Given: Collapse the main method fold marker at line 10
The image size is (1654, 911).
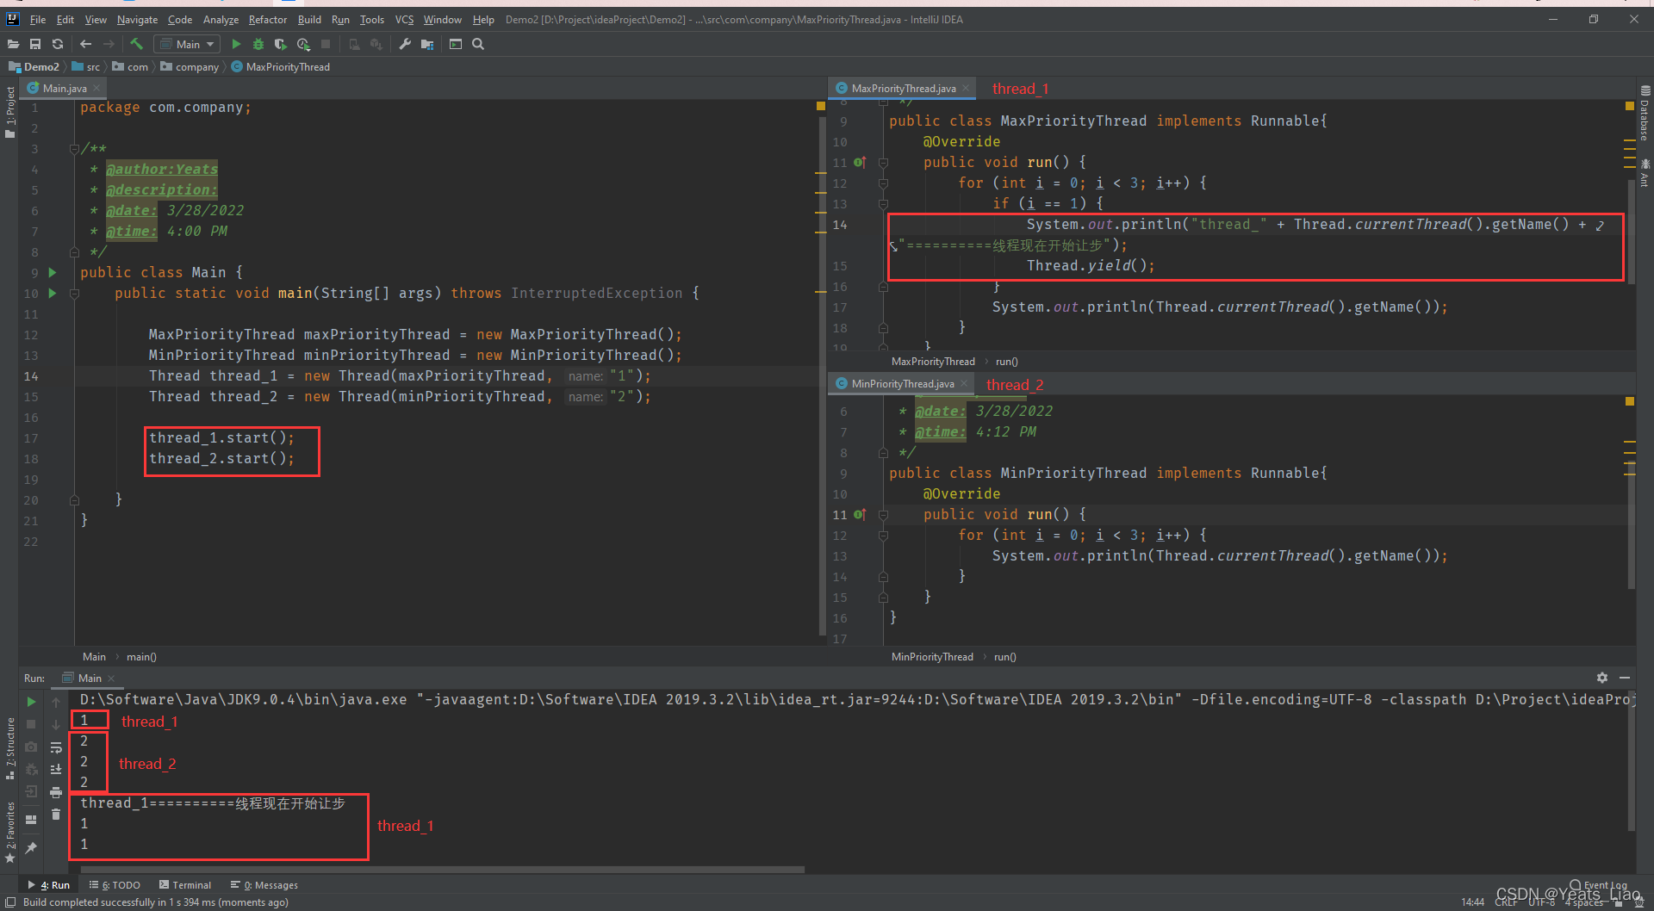Looking at the screenshot, I should click(x=74, y=294).
